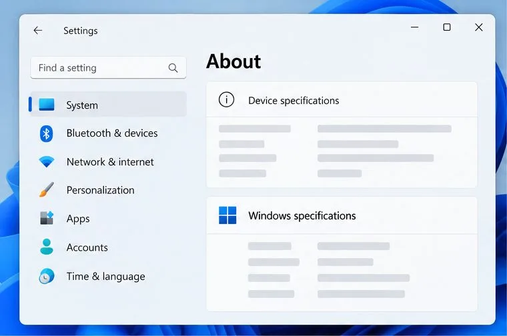The image size is (507, 336).
Task: Open Bluetooth & devices settings
Action: pos(107,133)
